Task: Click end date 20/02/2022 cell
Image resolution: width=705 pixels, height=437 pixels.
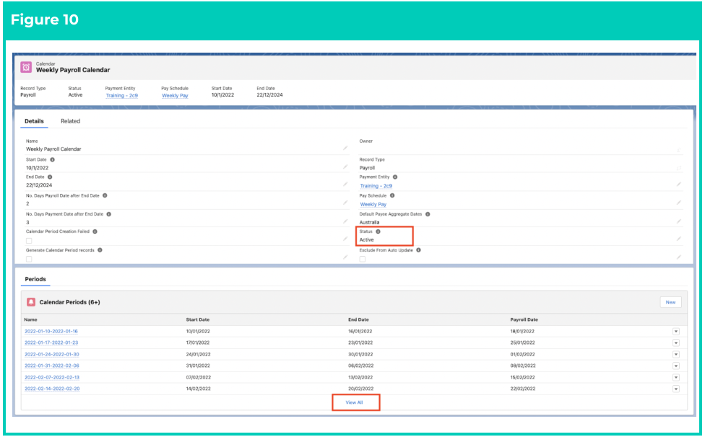Action: (360, 389)
